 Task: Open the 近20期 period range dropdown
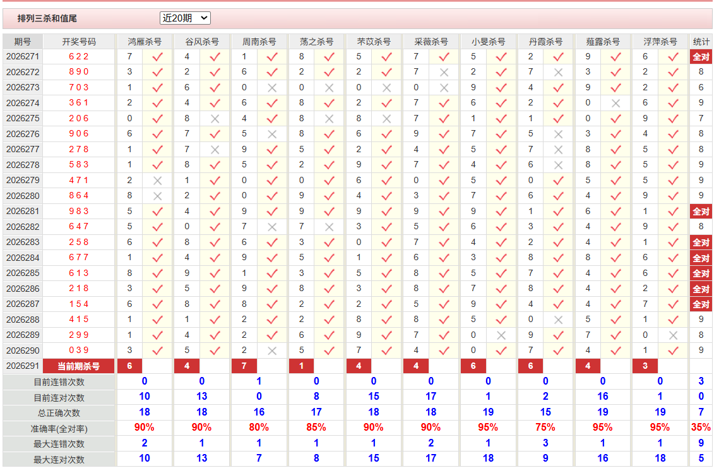(x=185, y=18)
